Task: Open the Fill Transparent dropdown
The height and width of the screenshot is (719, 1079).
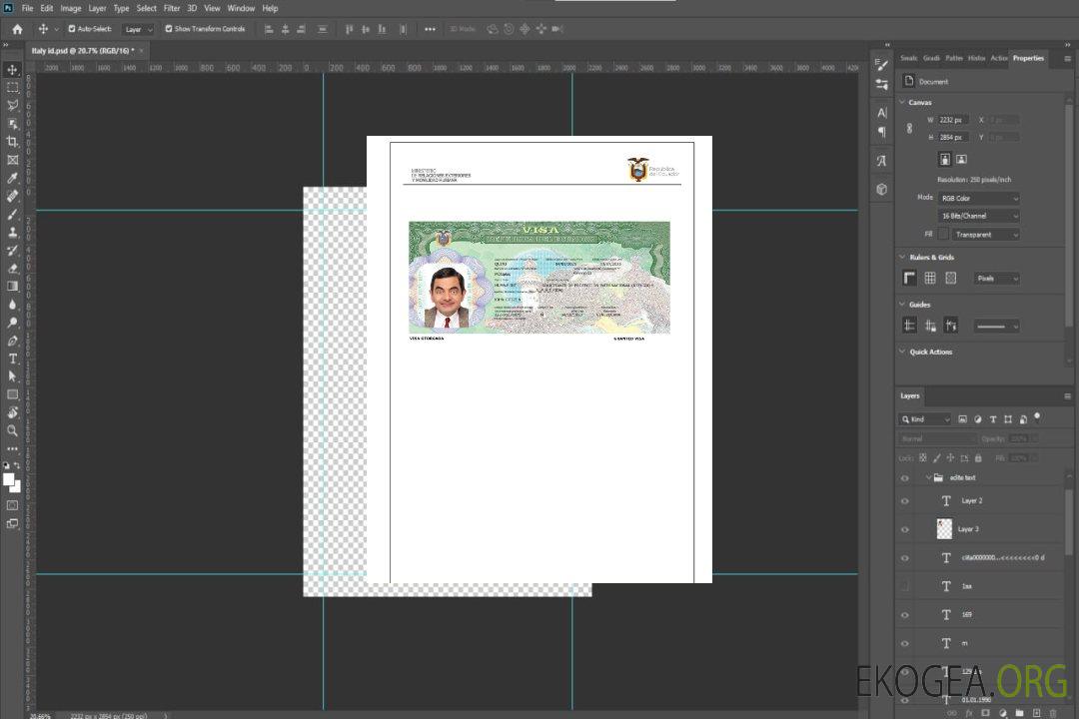Action: (985, 235)
